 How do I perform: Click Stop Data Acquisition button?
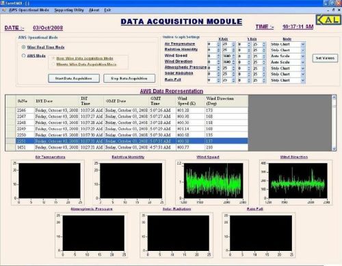129,78
